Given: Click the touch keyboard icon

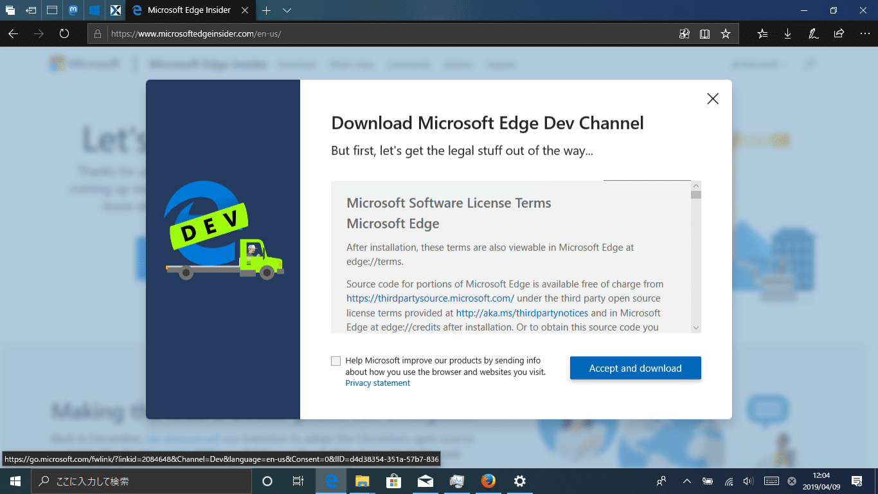Looking at the screenshot, I should click(772, 481).
